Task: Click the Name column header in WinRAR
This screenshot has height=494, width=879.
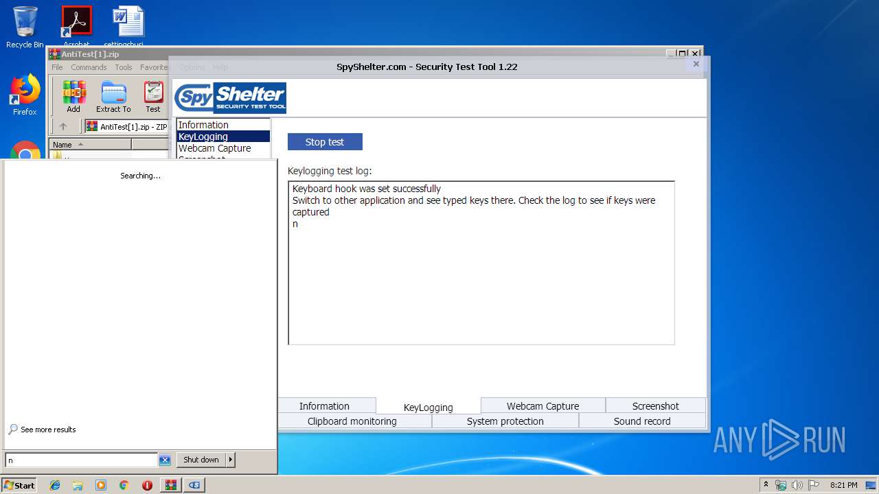Action: (x=90, y=145)
